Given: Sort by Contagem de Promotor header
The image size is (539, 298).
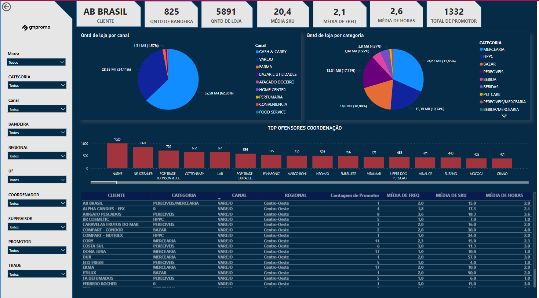Looking at the screenshot, I should (355, 195).
